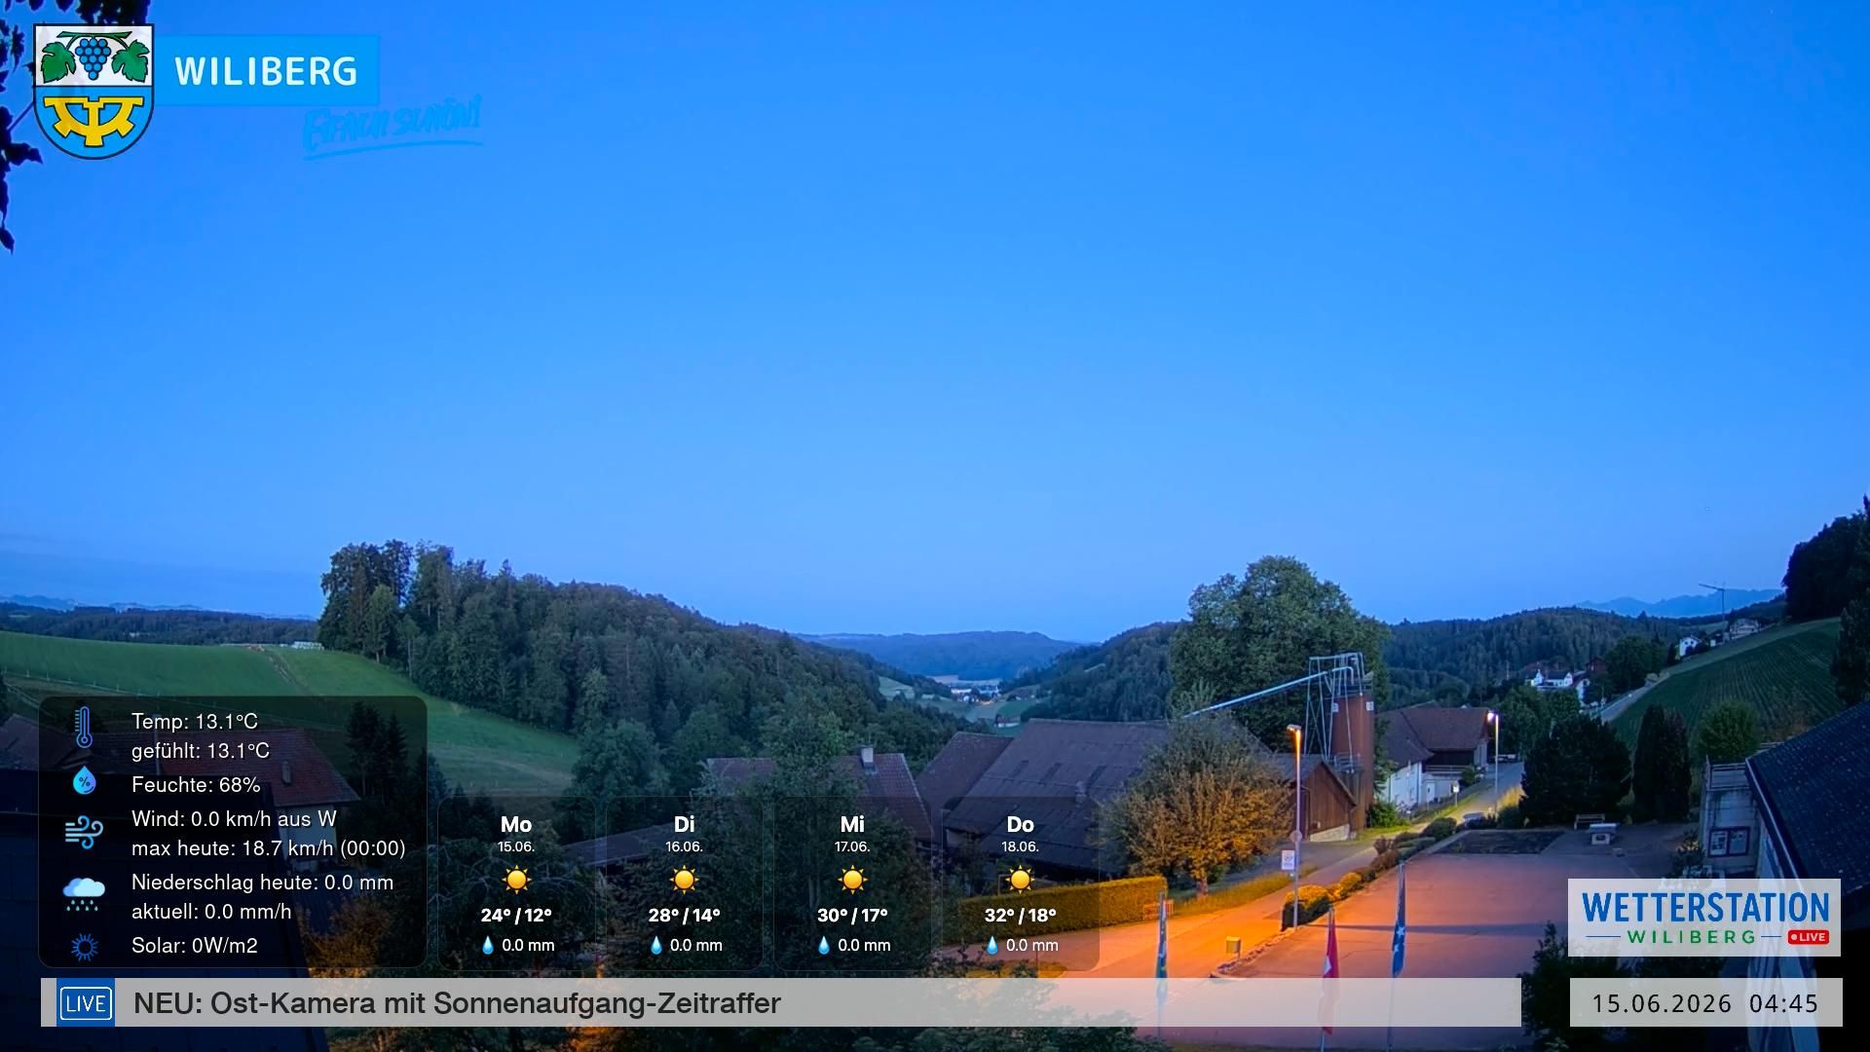Screen dimensions: 1870x1052
Task: Click the 'Temp: 13.1°C' reading
Action: pyautogui.click(x=195, y=722)
